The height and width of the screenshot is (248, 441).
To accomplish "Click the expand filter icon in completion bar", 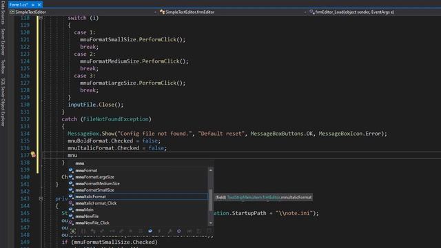I will point(73,231).
